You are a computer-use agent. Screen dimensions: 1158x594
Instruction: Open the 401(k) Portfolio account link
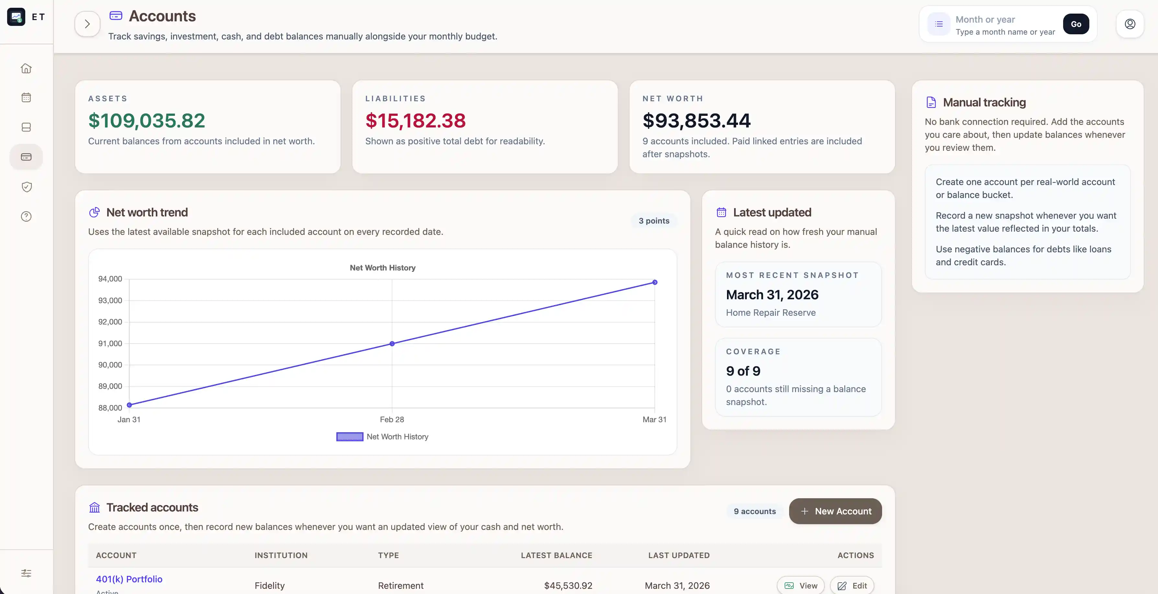click(129, 579)
